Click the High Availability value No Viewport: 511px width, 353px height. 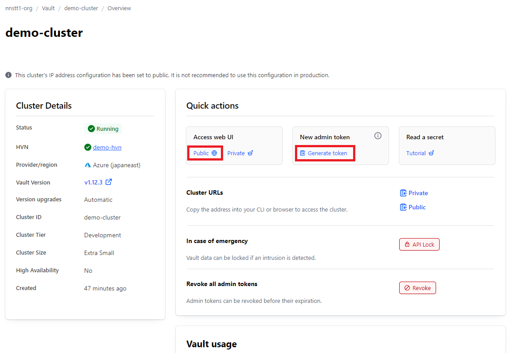coord(88,271)
